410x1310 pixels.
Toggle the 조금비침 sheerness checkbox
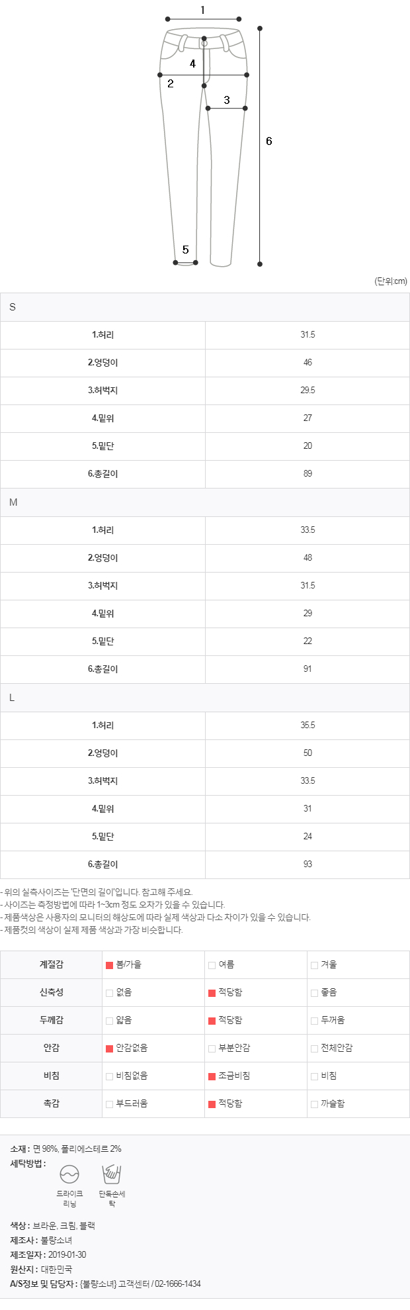tap(212, 1076)
